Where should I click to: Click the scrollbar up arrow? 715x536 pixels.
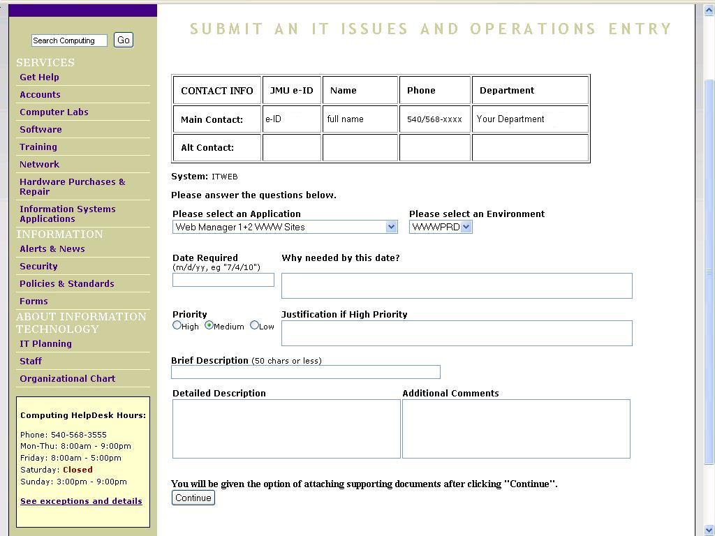coord(709,10)
